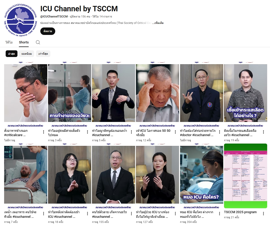Viewport: 270px width, 226px height.
Task: Open options menu for 'คนไข้ตัวลาย' short
Action: coord(132,213)
